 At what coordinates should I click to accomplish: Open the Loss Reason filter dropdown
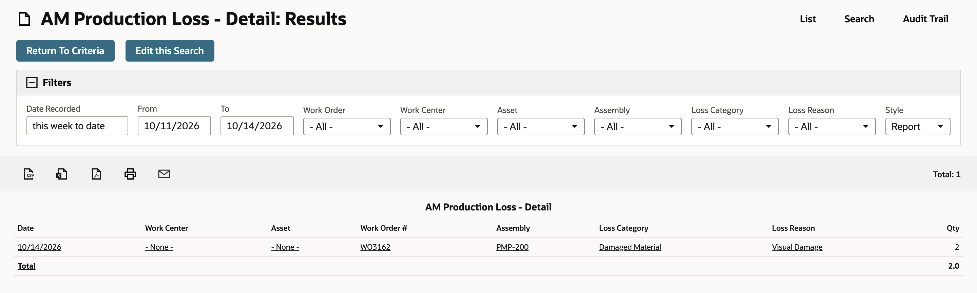(832, 127)
